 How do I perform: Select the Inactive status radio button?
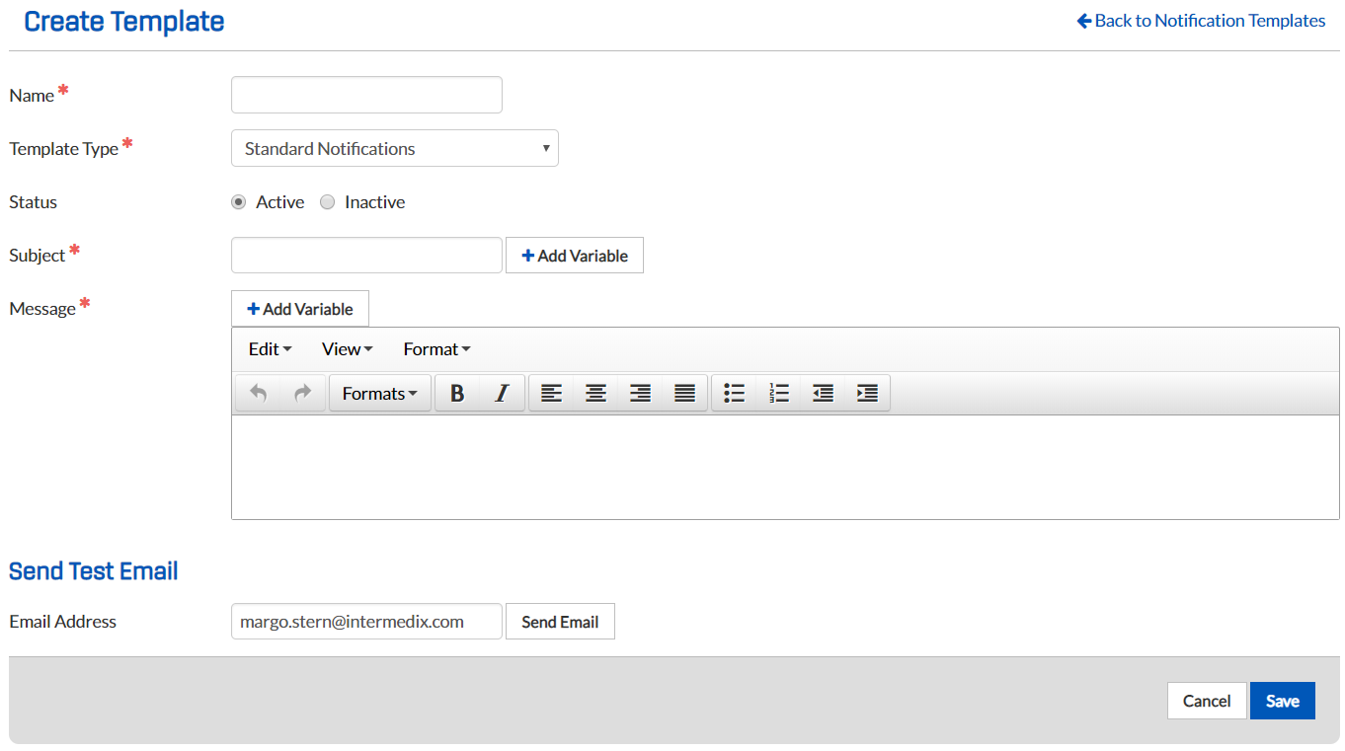click(328, 202)
